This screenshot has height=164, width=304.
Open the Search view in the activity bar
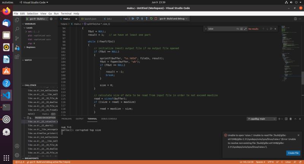(x=17, y=29)
